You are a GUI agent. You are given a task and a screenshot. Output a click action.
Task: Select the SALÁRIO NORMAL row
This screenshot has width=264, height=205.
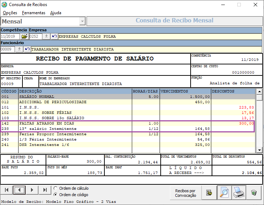[128, 97]
